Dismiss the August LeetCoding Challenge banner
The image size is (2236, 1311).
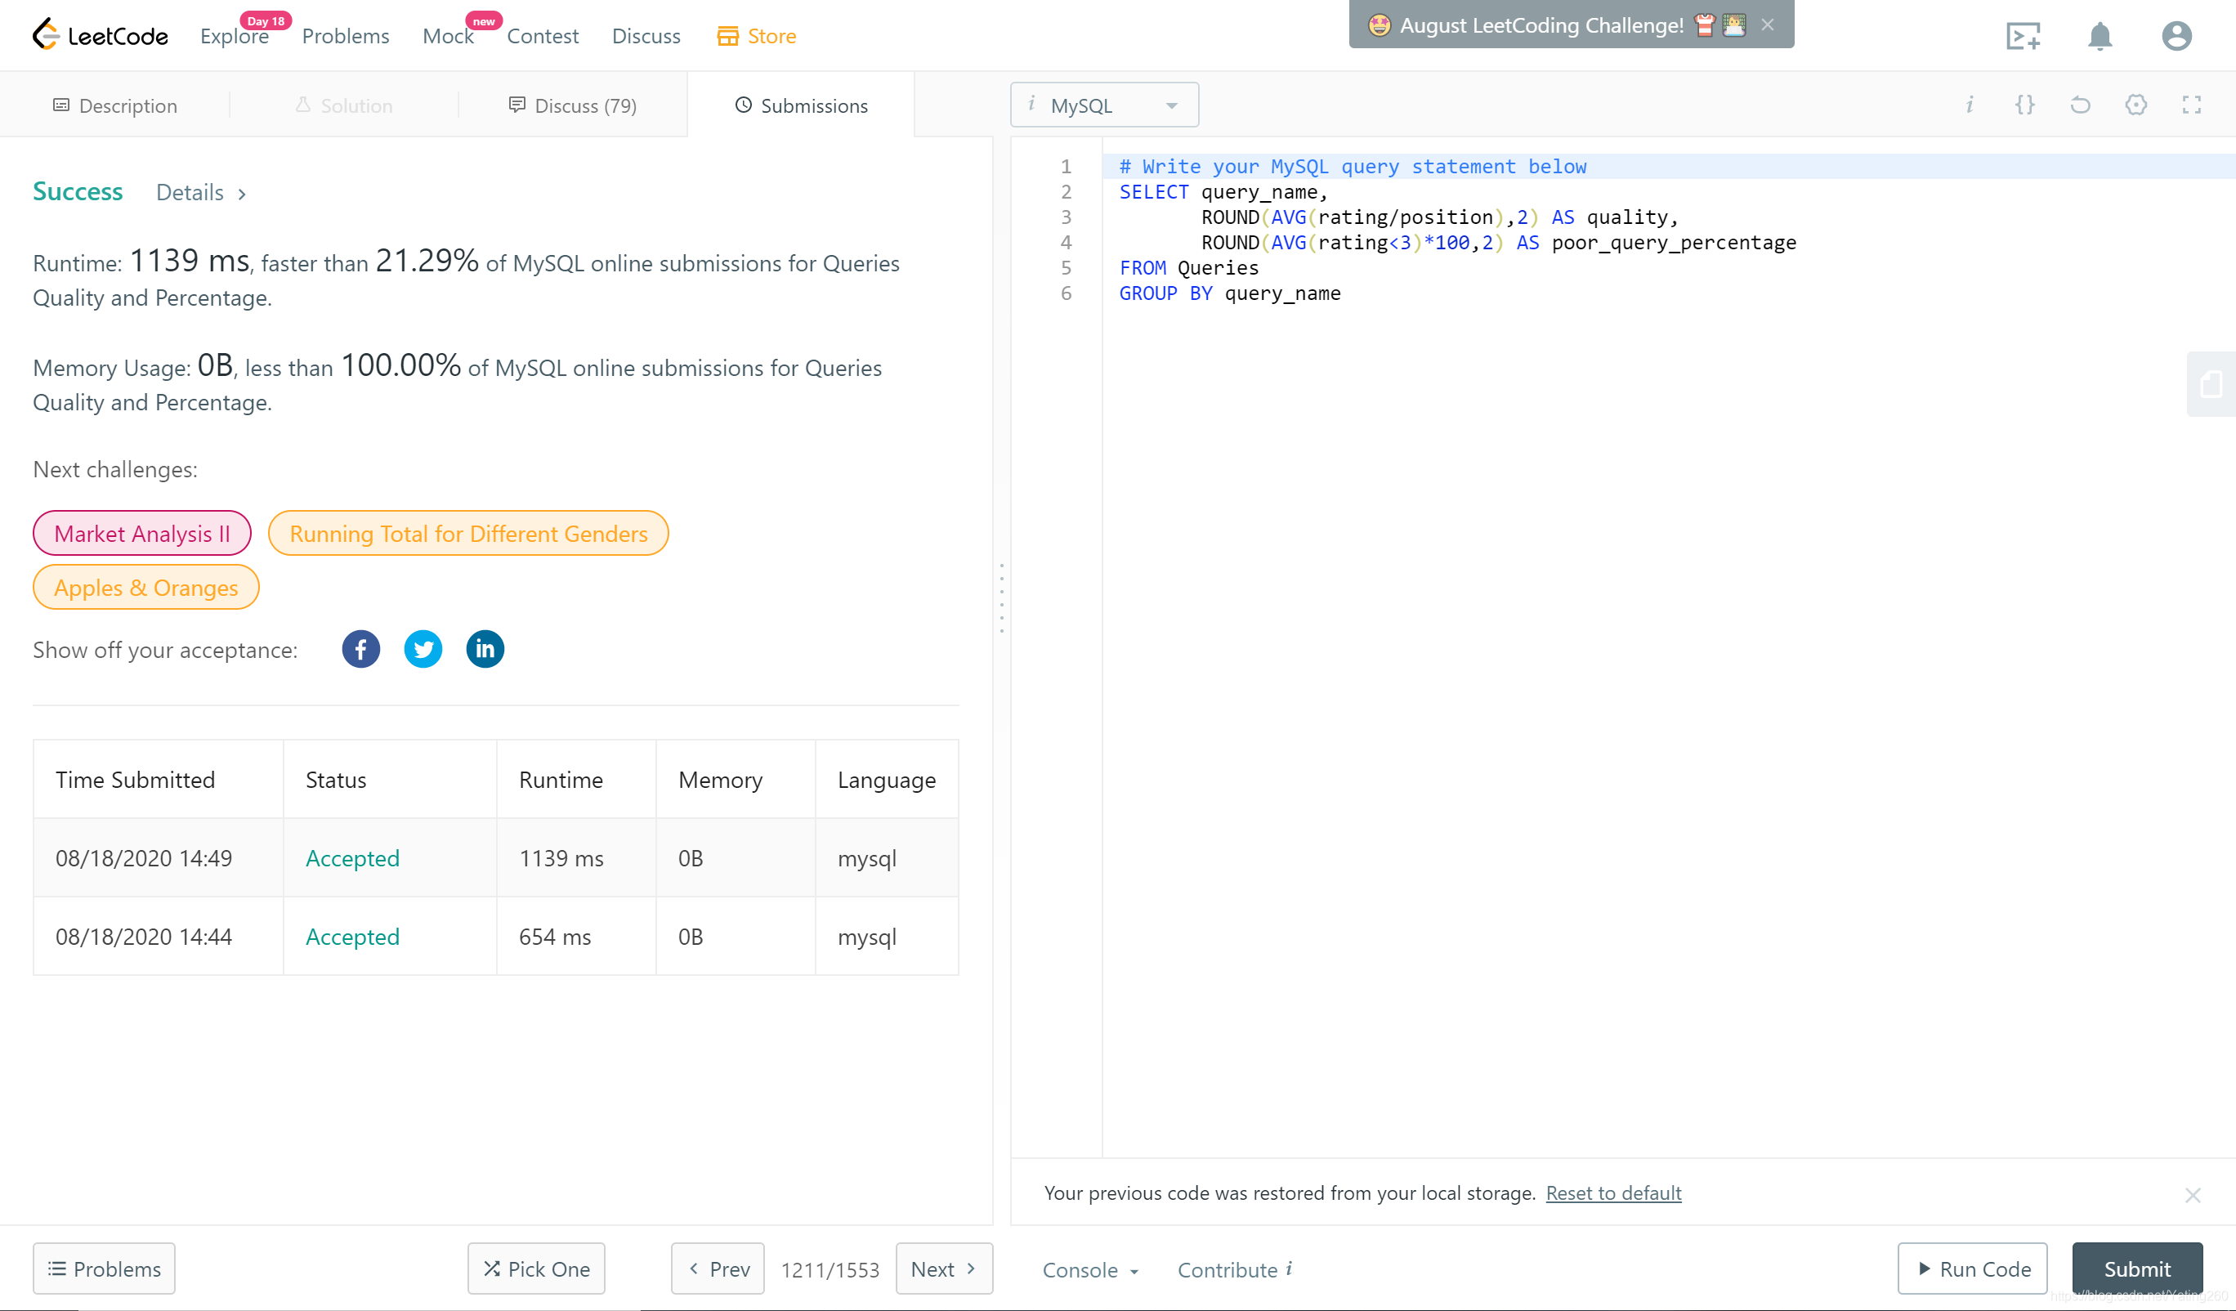pos(1768,25)
